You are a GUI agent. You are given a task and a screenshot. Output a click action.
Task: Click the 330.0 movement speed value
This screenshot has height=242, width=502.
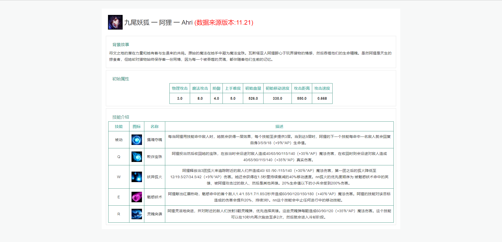(x=277, y=98)
